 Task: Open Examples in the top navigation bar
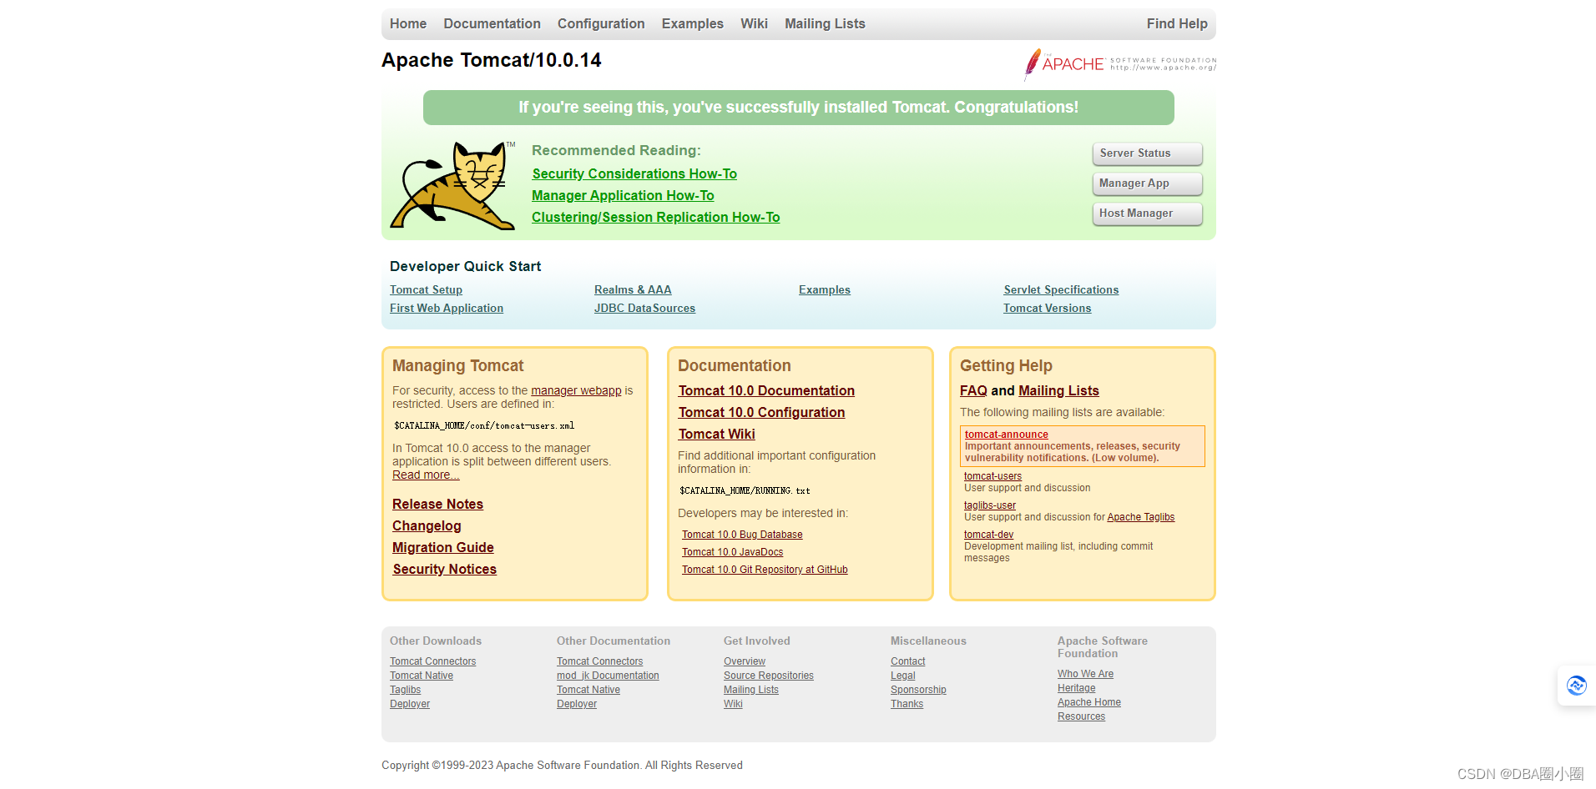pyautogui.click(x=693, y=24)
